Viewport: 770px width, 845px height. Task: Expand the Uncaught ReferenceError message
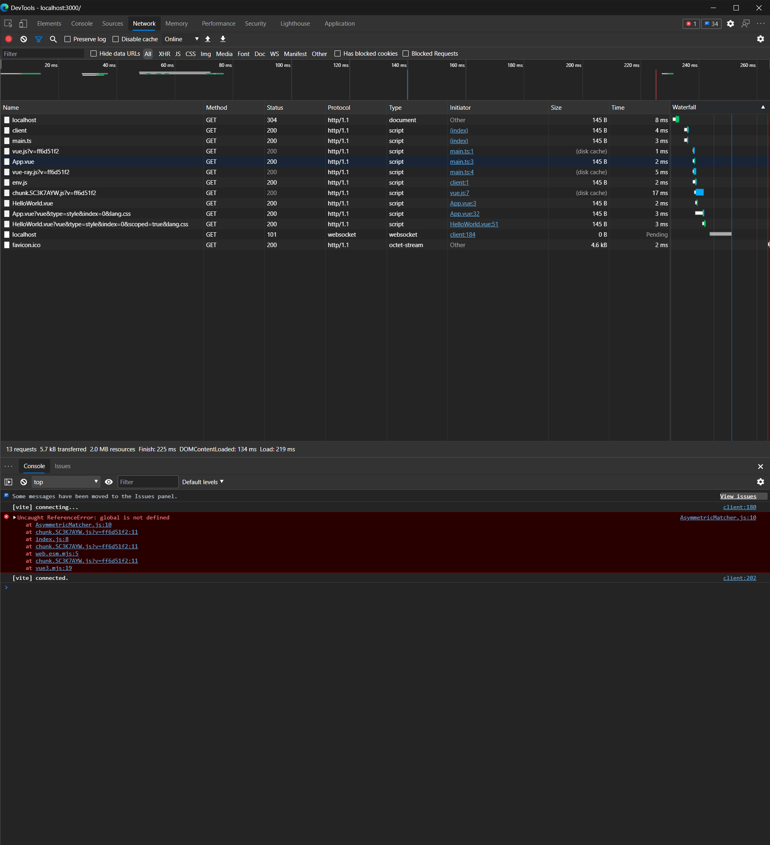click(x=15, y=518)
